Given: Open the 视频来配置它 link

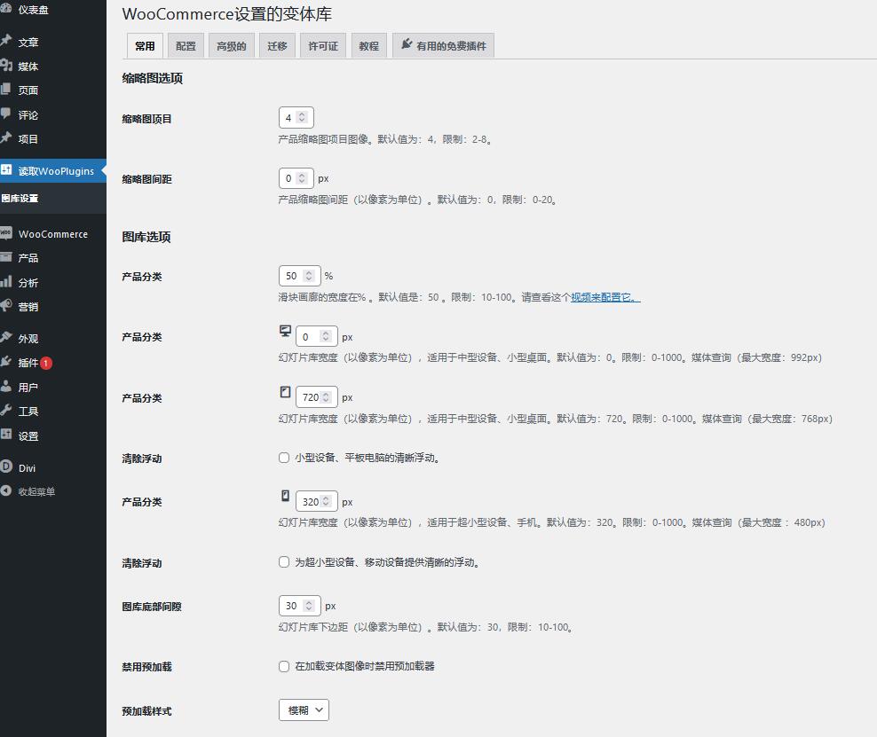Looking at the screenshot, I should (605, 297).
